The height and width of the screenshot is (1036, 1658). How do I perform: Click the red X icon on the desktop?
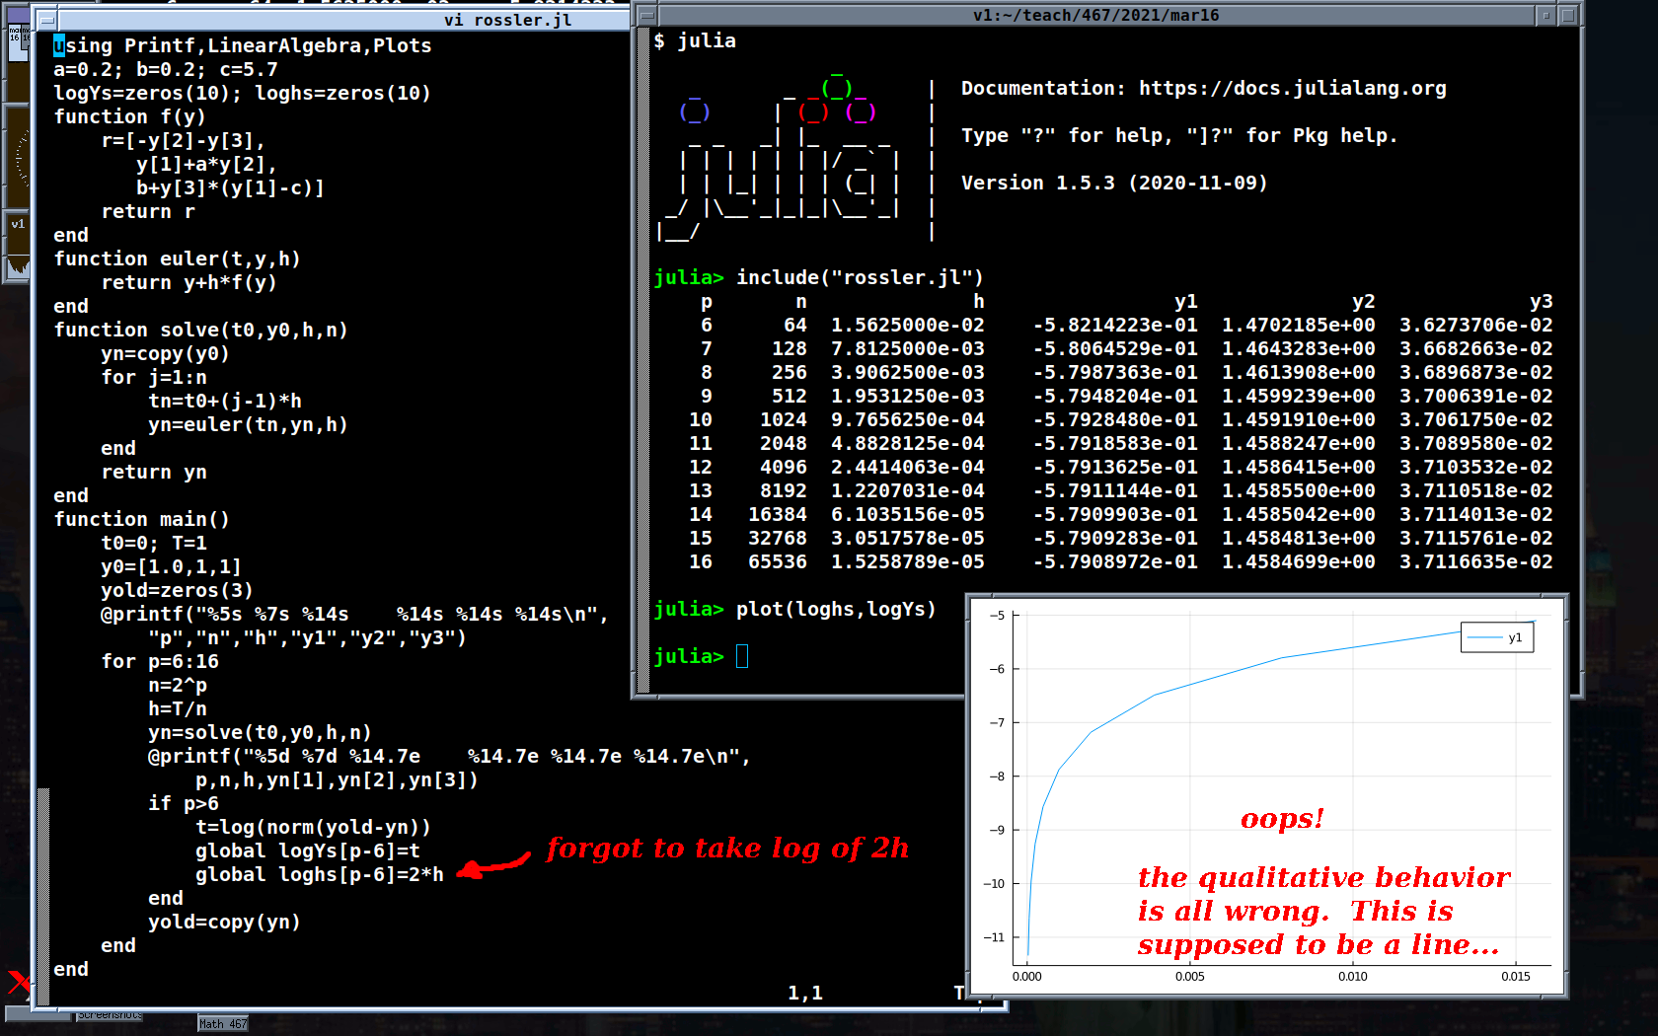click(18, 982)
